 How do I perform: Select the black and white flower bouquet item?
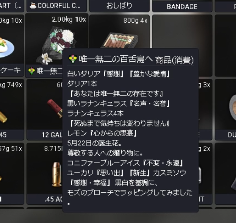[x=56, y=45]
